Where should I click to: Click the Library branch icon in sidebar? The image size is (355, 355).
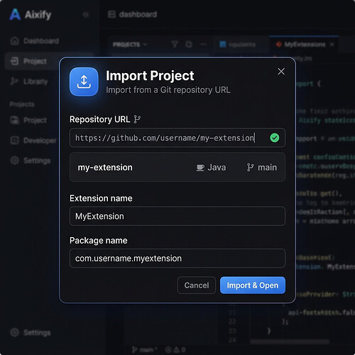pyautogui.click(x=14, y=81)
